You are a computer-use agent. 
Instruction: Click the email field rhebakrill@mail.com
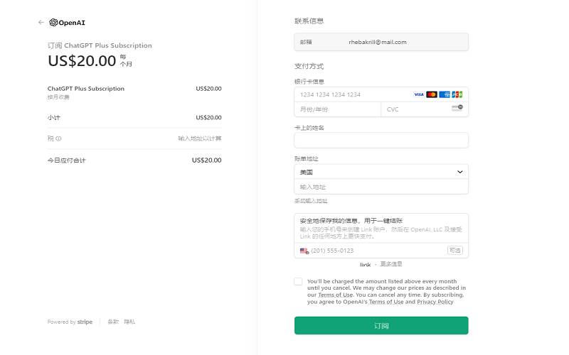381,42
